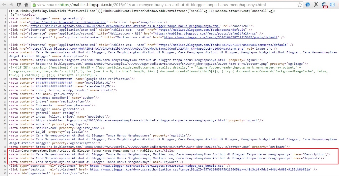Image resolution: width=339 pixels, height=176 pixels.
Task: Bookmark this page with the star icon
Action: point(300,5)
